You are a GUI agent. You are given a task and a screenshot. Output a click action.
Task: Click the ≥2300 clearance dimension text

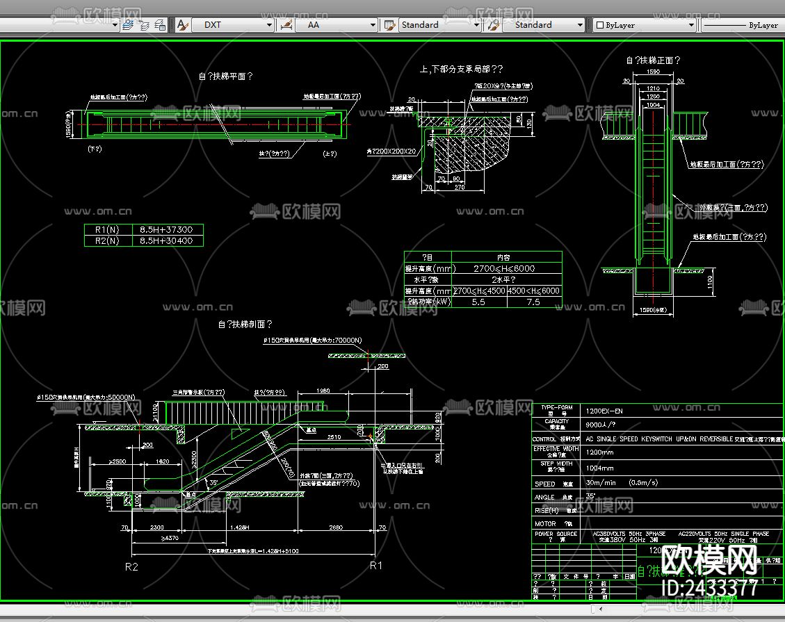(194, 460)
